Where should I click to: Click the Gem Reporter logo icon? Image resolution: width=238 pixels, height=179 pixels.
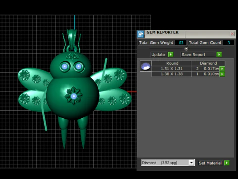[140, 34]
